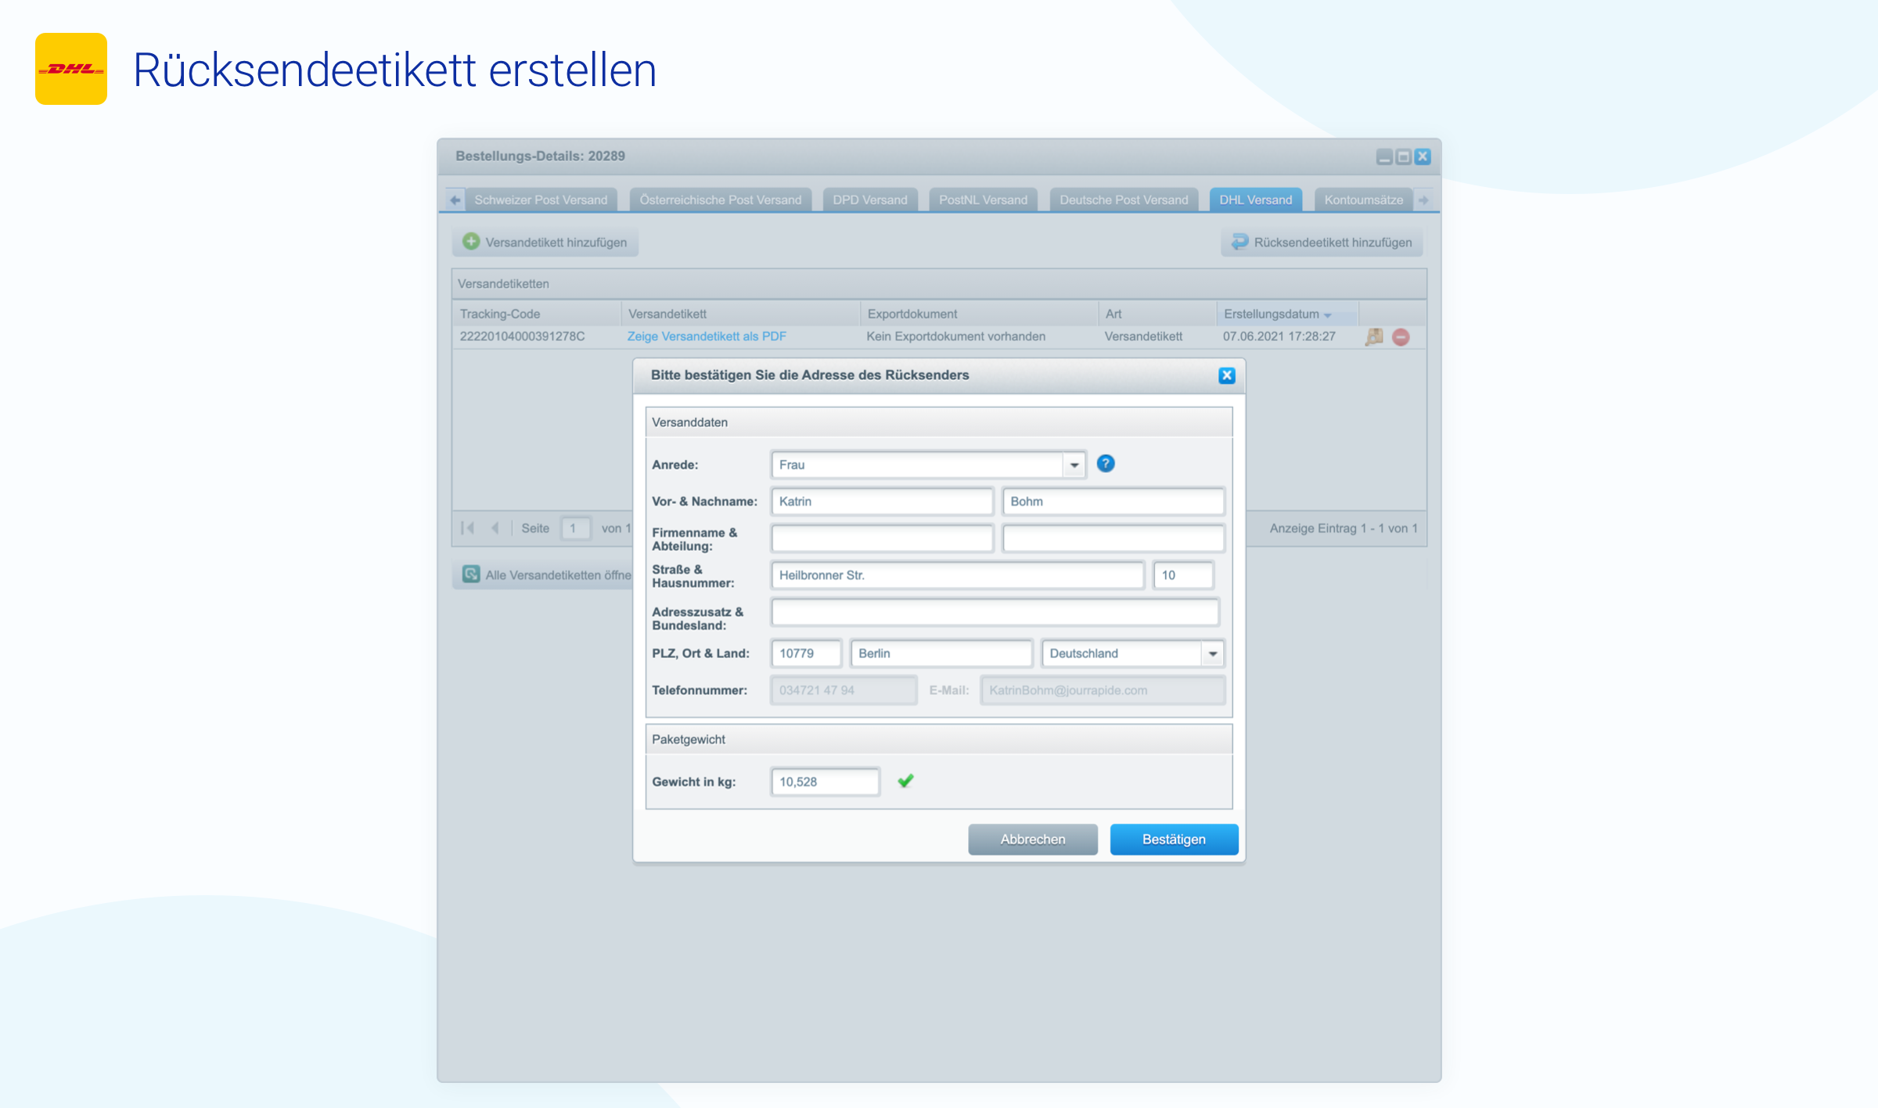The image size is (1878, 1108).
Task: Close the Bestellungs-Details window
Action: [x=1423, y=156]
